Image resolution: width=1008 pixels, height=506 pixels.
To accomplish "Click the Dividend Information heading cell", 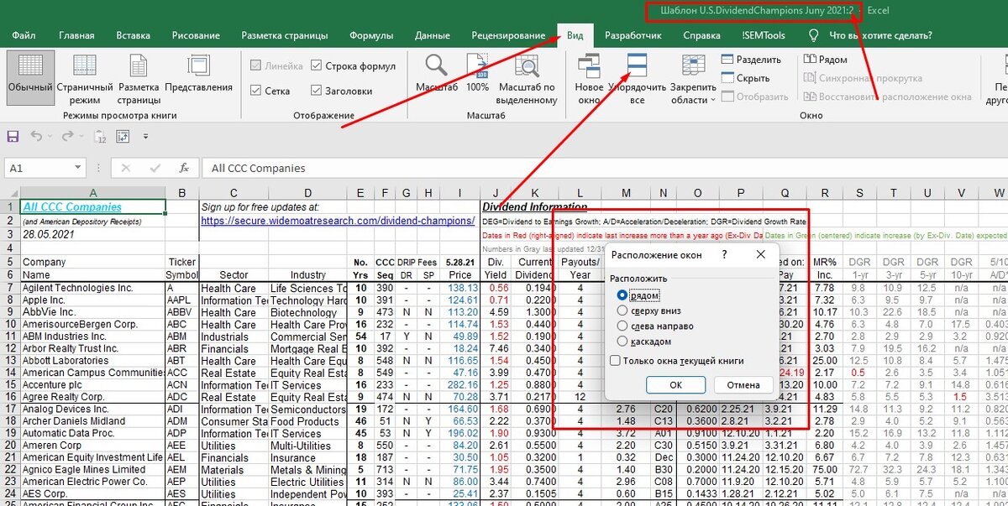I will click(535, 206).
